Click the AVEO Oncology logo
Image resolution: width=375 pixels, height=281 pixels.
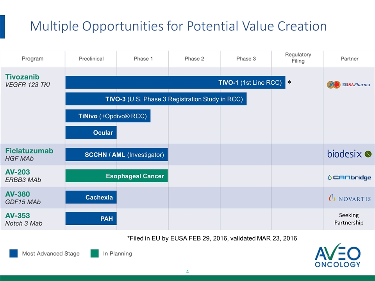(x=337, y=256)
